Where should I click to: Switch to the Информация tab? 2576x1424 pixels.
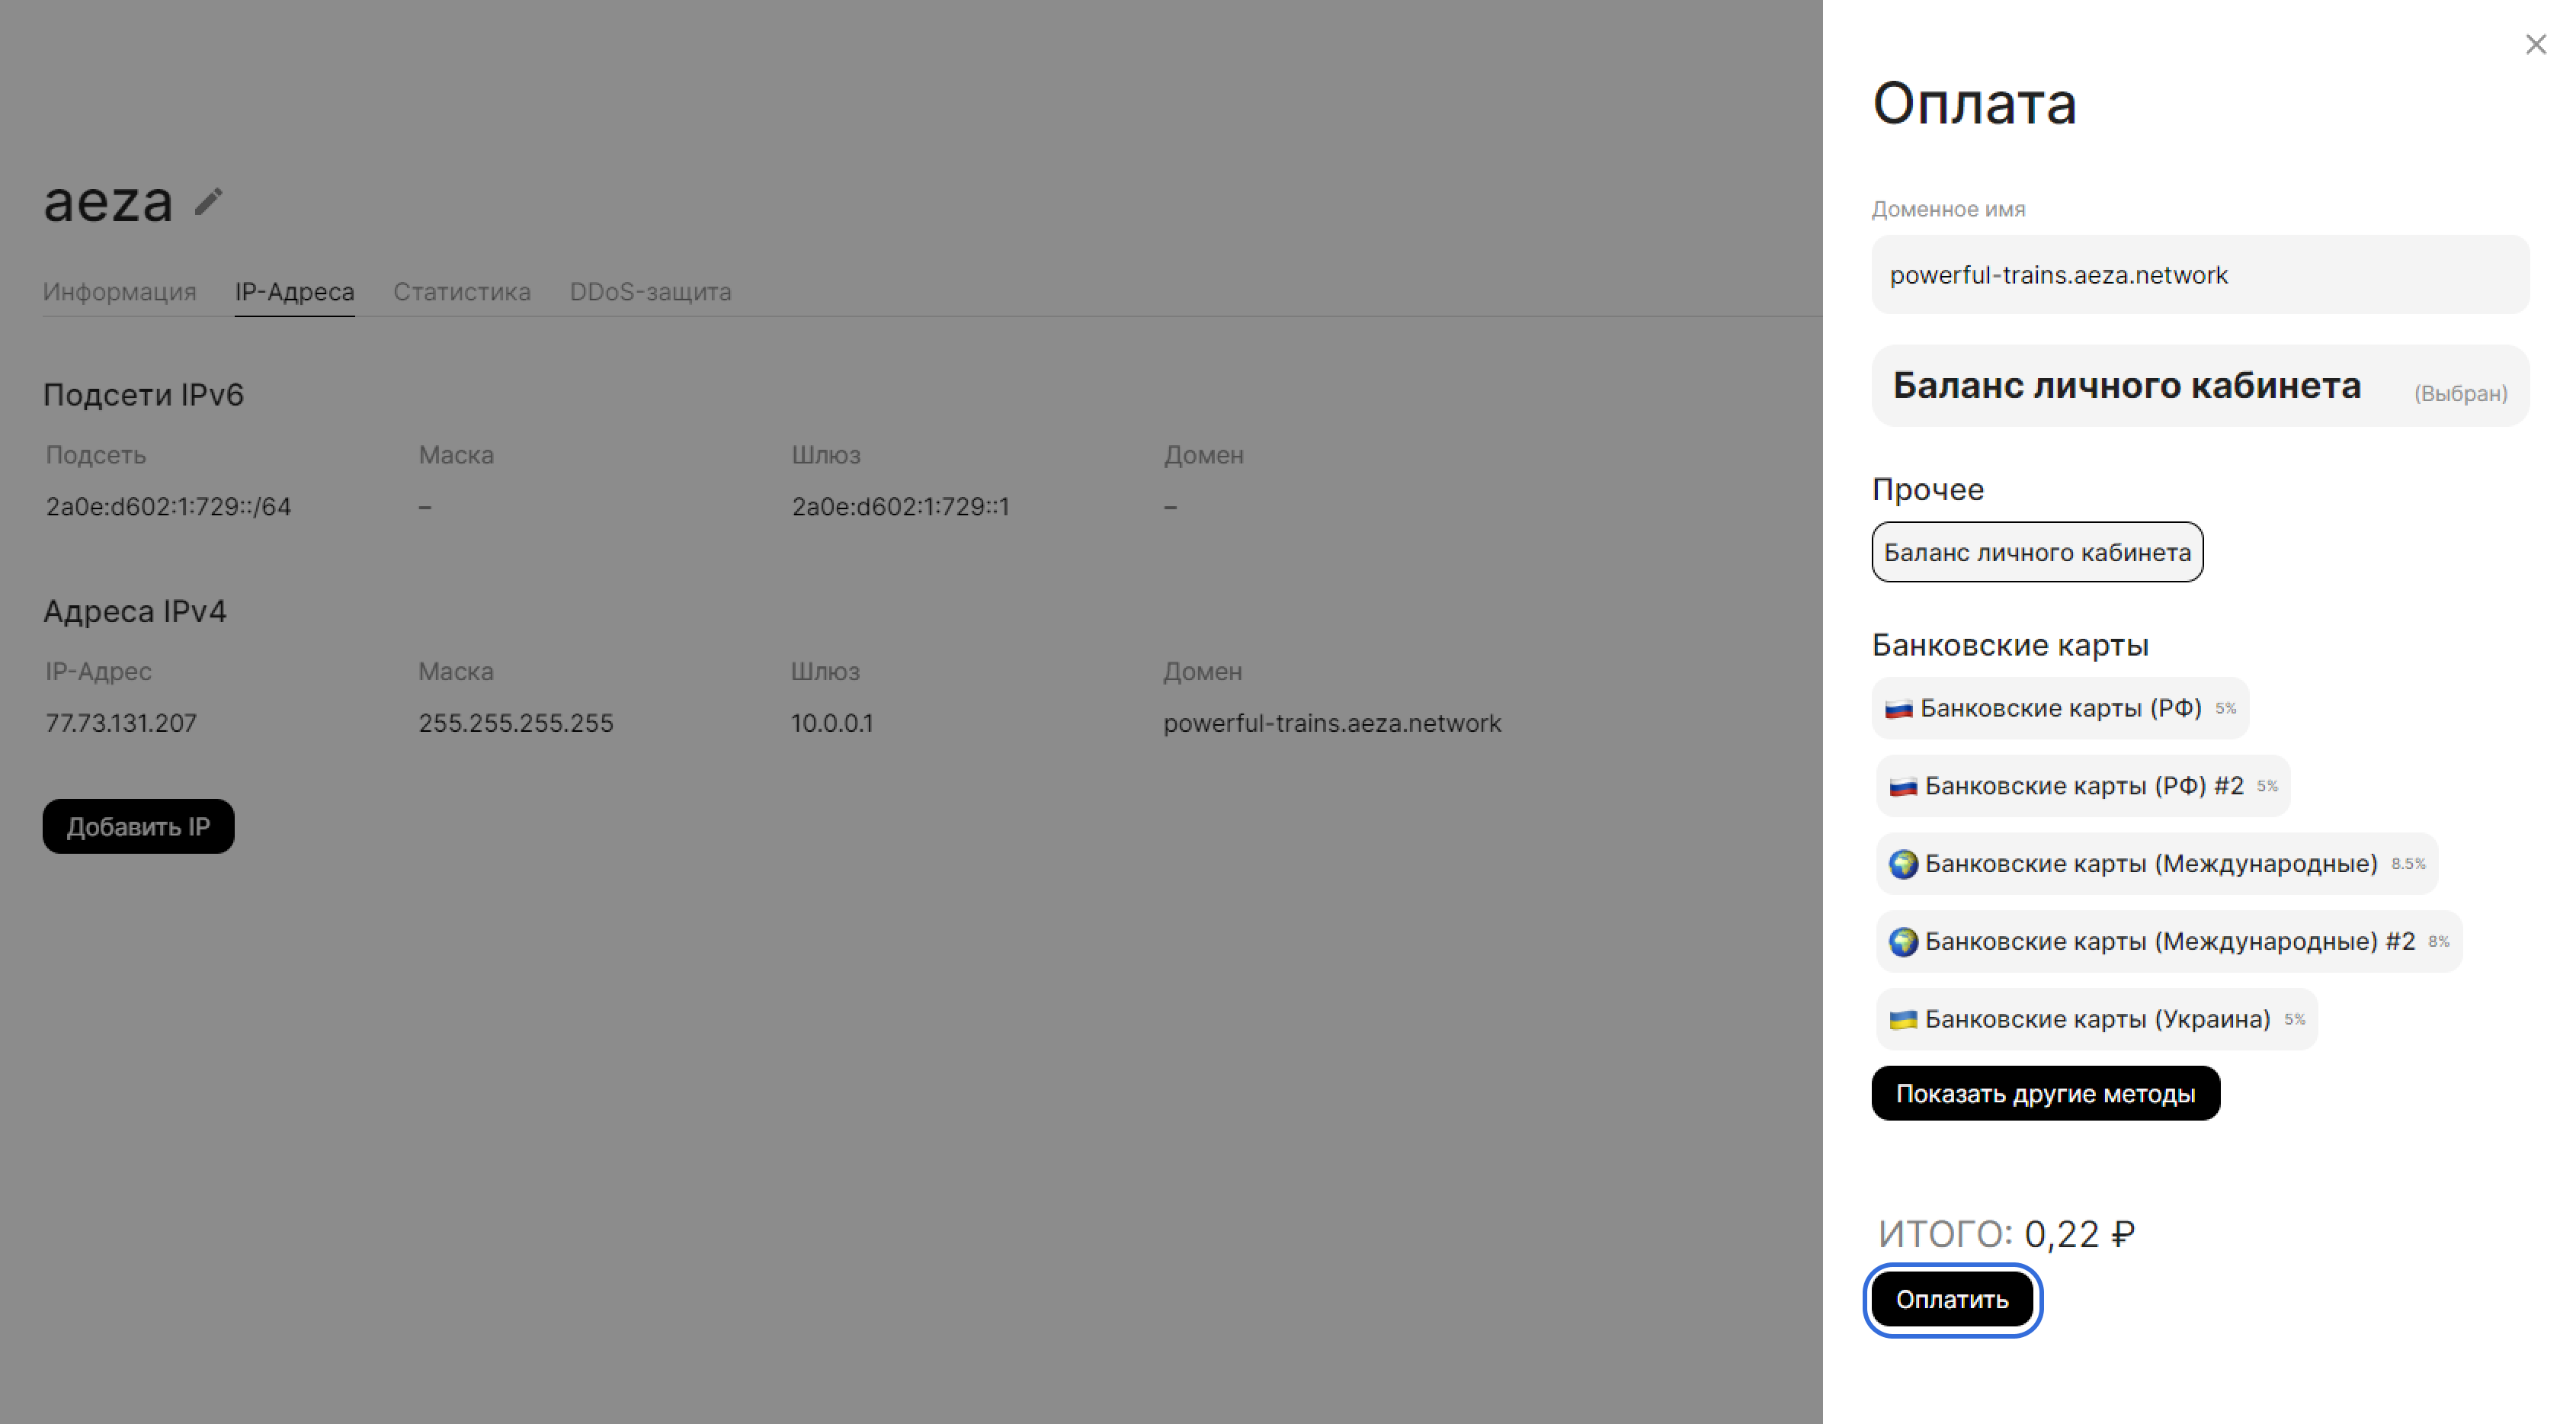(119, 292)
